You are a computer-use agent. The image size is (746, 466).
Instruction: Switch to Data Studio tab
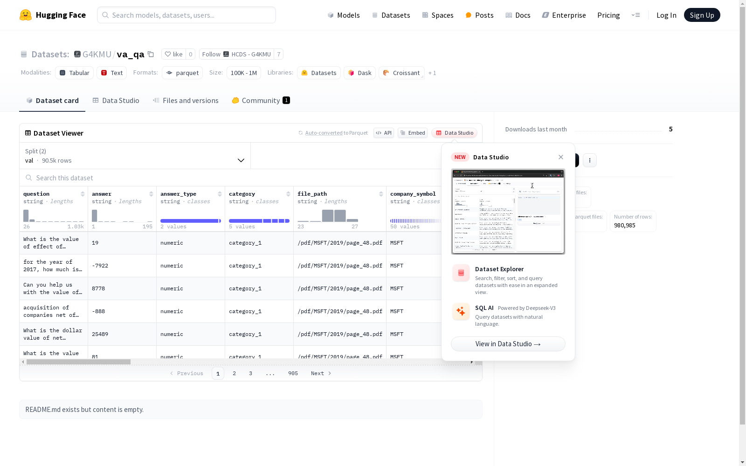(x=116, y=101)
